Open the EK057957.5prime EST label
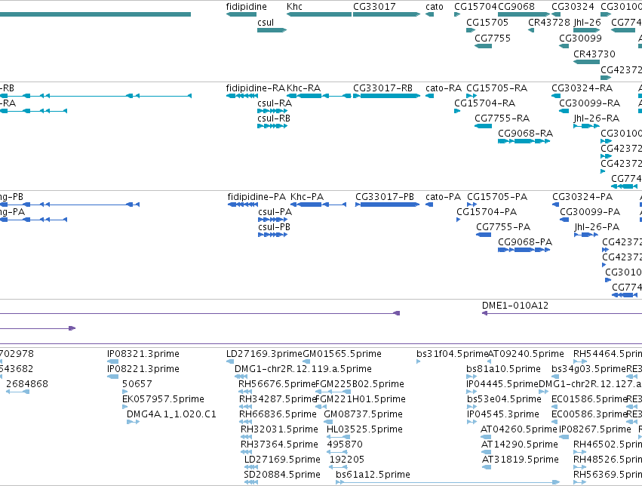The height and width of the screenshot is (486, 642). click(163, 399)
